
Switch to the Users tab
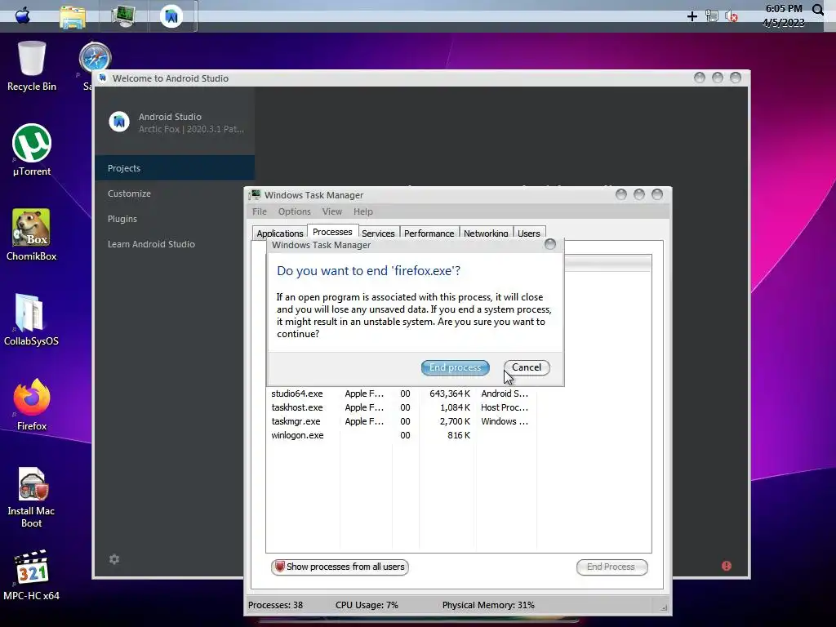click(529, 233)
